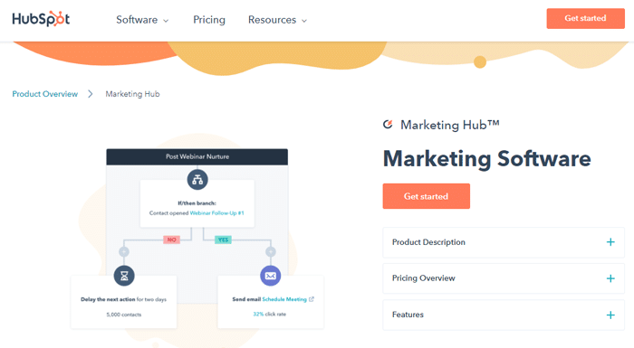The width and height of the screenshot is (634, 348).
Task: Click the send email envelope icon
Action: click(271, 276)
